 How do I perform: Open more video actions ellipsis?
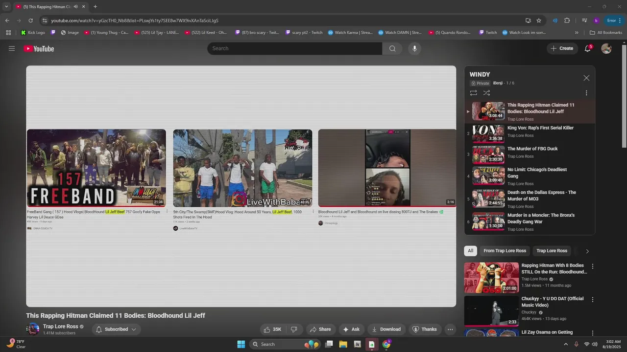[450, 329]
